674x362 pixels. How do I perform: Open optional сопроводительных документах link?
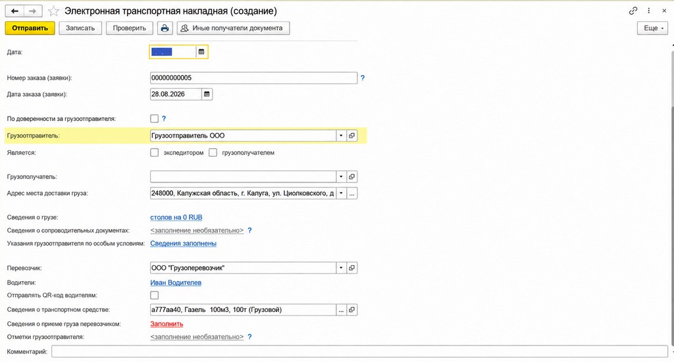click(x=197, y=230)
